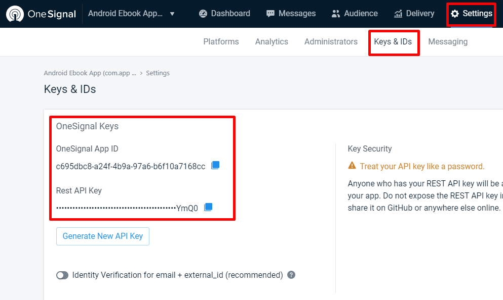The image size is (503, 300).
Task: Open the Android Ebook App dropdown
Action: (x=132, y=14)
